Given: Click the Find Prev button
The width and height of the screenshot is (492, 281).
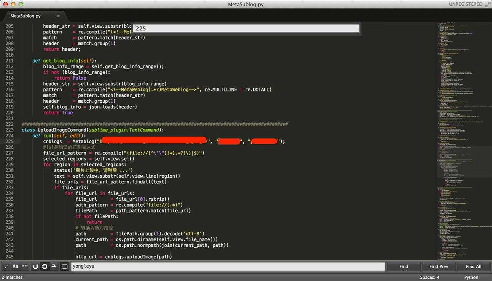Looking at the screenshot, I should 439,266.
